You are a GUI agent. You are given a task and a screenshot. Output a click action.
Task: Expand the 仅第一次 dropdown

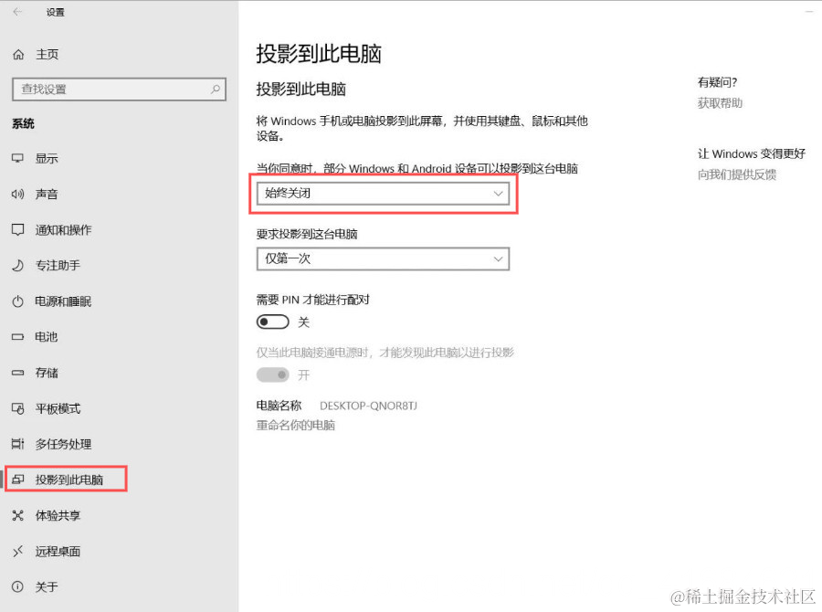click(382, 259)
